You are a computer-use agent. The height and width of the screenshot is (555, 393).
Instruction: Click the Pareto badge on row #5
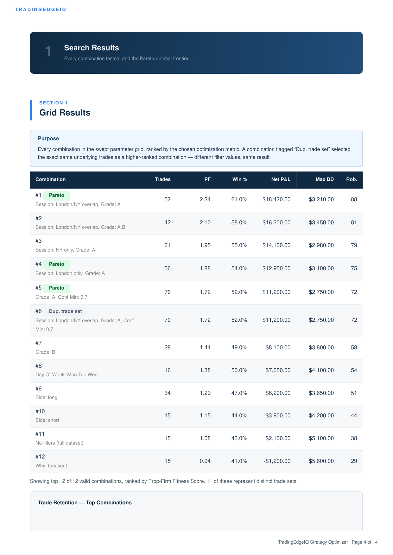56,288
